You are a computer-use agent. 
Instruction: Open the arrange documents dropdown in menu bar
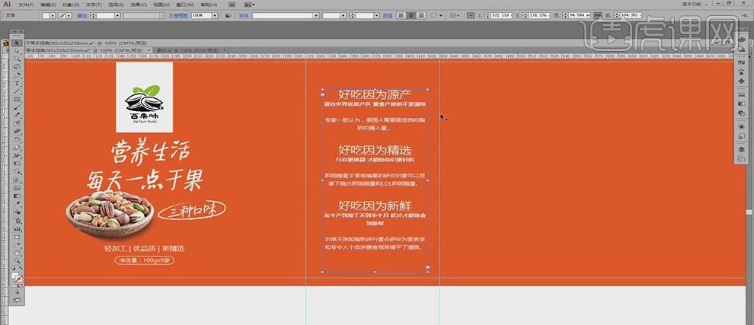248,5
